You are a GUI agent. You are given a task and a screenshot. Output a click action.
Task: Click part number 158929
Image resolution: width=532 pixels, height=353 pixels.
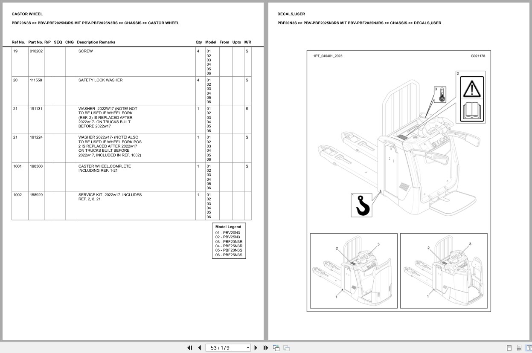coord(36,195)
